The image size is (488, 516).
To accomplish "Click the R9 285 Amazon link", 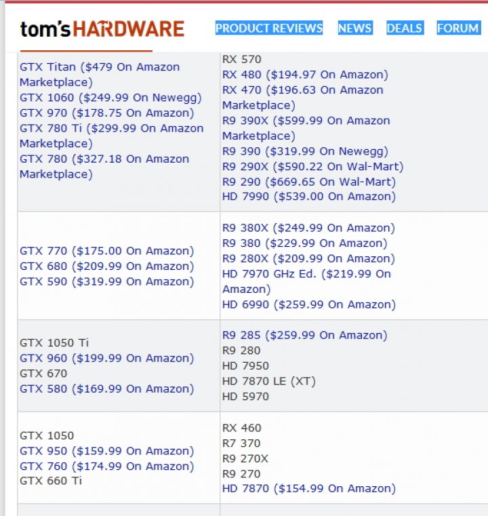I will pyautogui.click(x=305, y=336).
